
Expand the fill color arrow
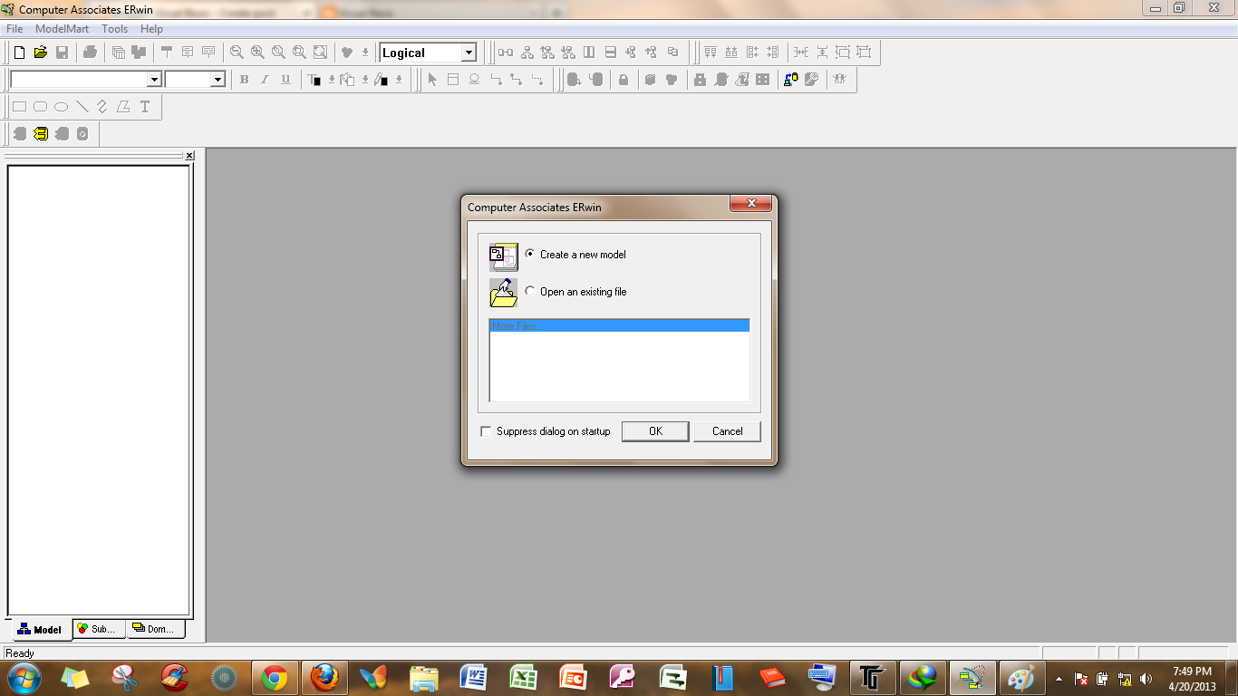(x=365, y=80)
